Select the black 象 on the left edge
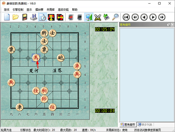 pyautogui.click(x=11, y=50)
